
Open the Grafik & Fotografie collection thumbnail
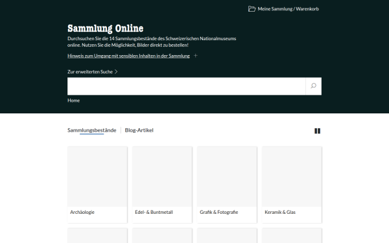[x=227, y=176]
